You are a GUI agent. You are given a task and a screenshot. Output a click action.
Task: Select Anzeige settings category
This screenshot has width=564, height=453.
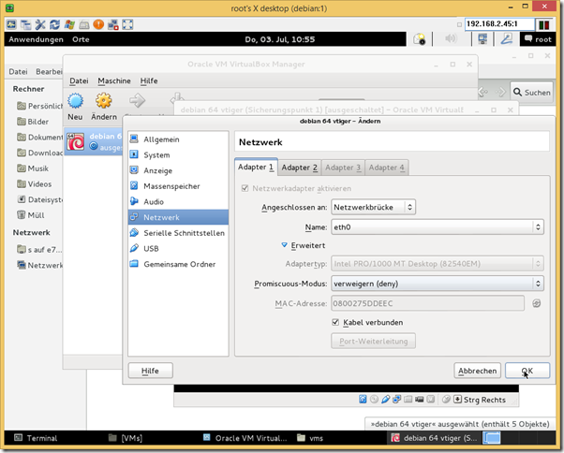point(178,170)
